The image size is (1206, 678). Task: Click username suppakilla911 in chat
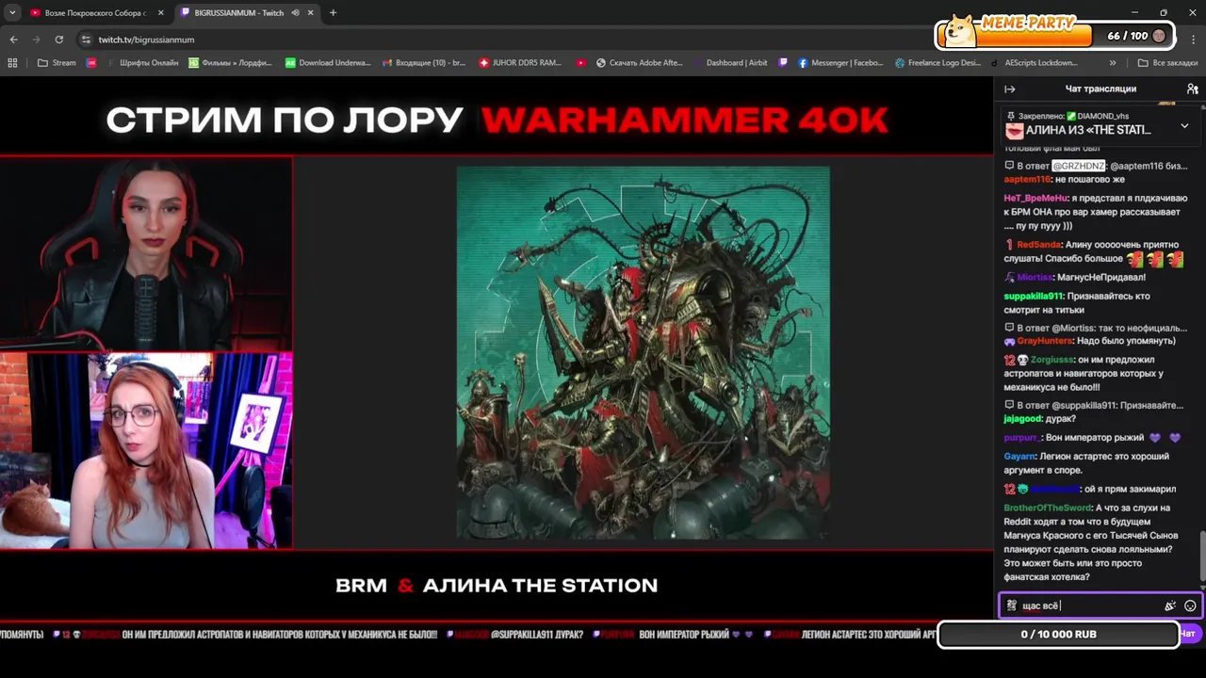click(1032, 296)
